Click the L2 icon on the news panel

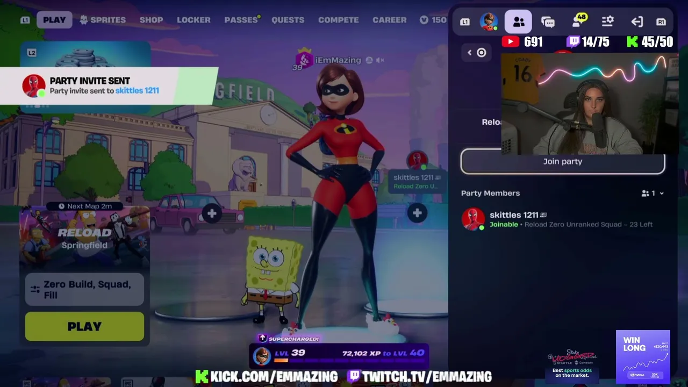32,53
